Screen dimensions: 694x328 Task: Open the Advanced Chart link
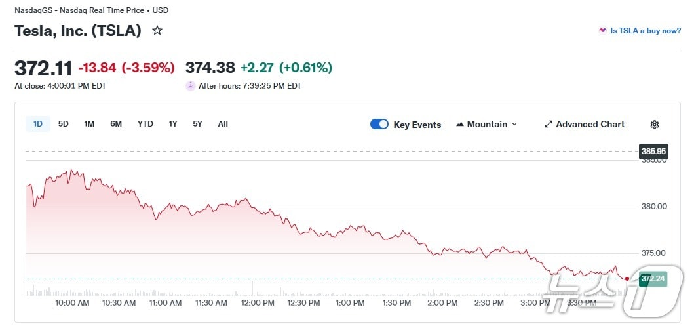point(590,124)
